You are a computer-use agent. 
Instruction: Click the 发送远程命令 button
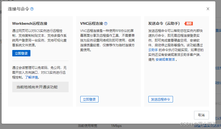coord(160,99)
